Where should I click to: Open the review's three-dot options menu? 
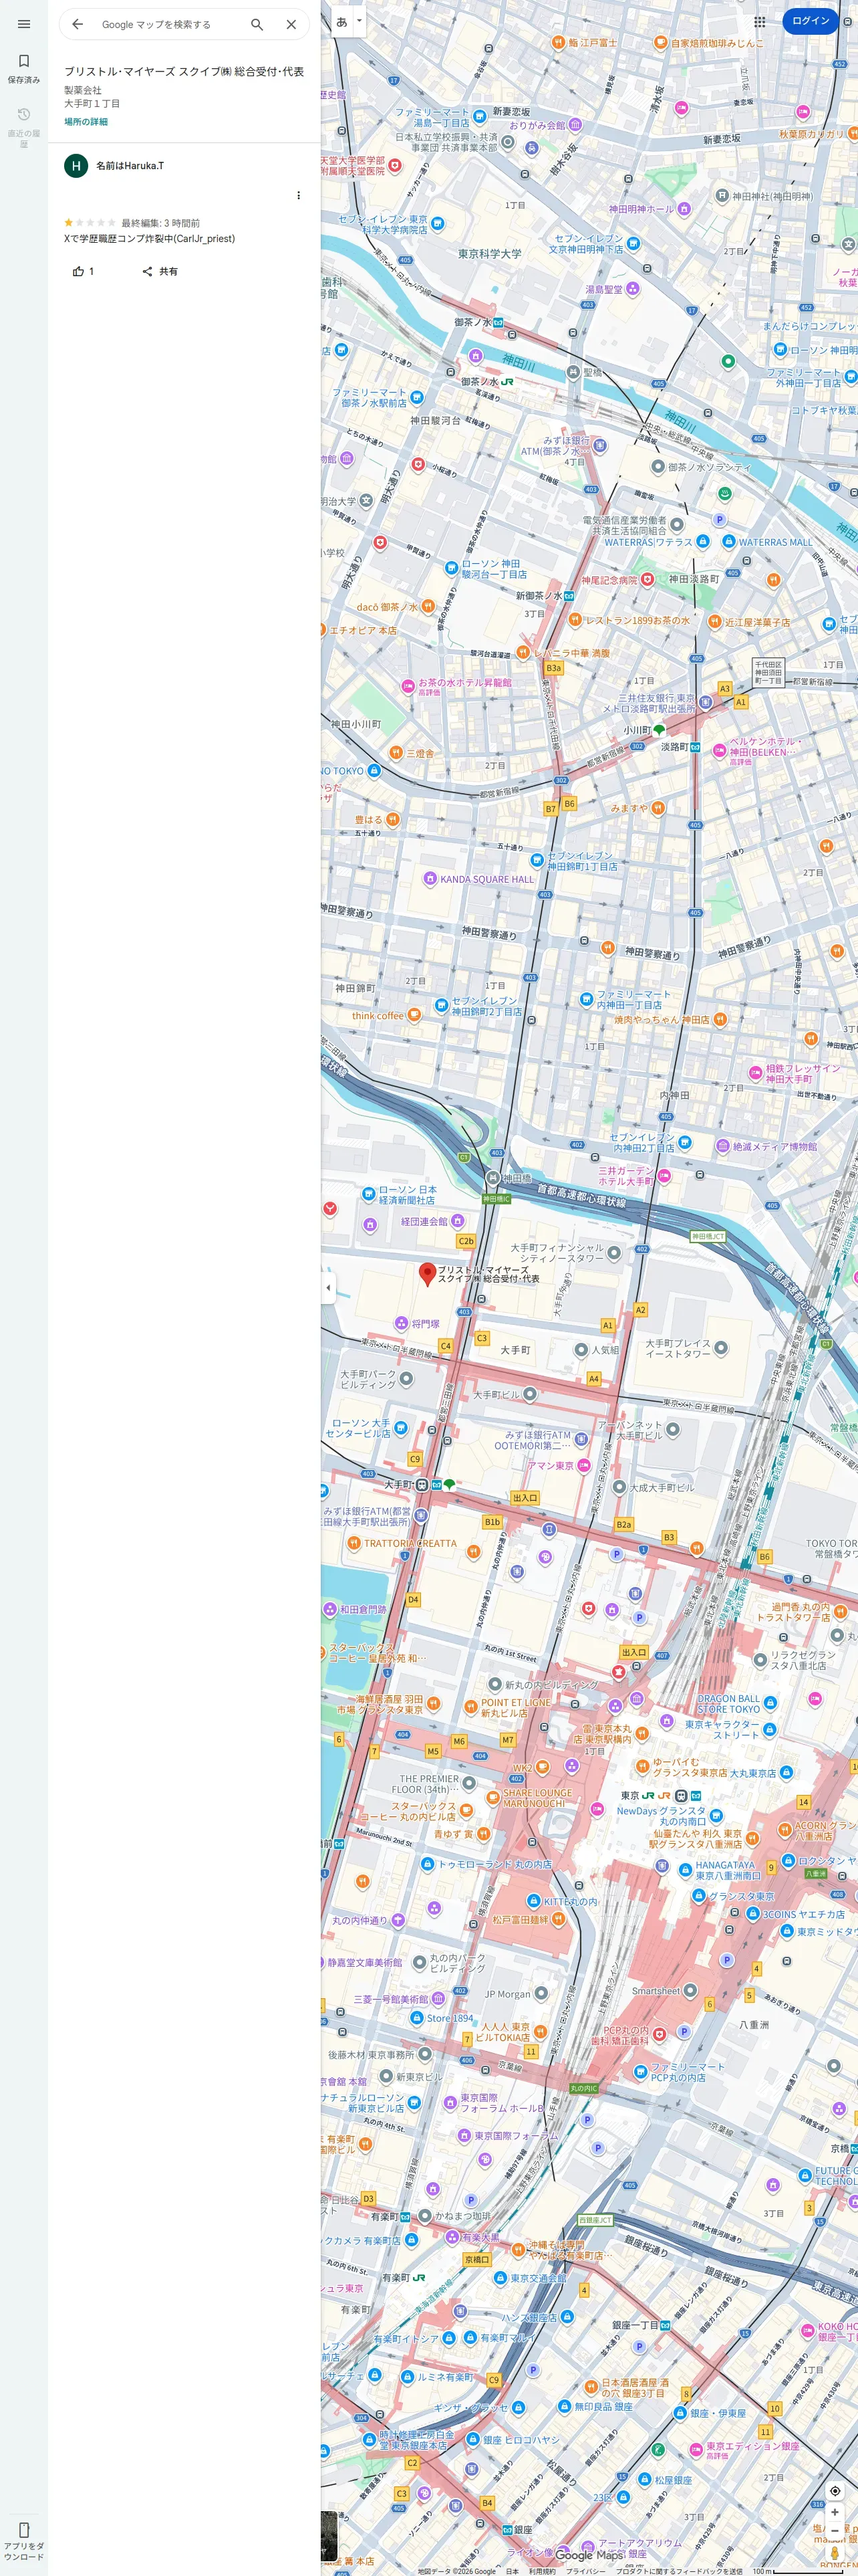(297, 195)
